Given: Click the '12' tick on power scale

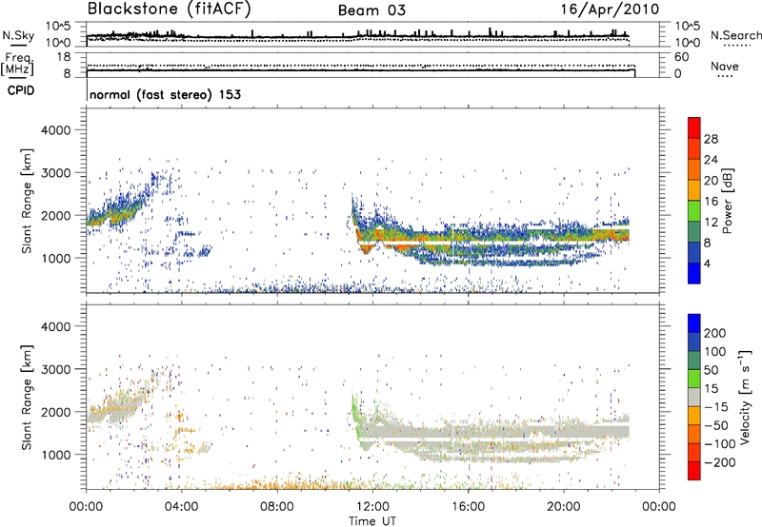Looking at the screenshot, I should tap(711, 223).
